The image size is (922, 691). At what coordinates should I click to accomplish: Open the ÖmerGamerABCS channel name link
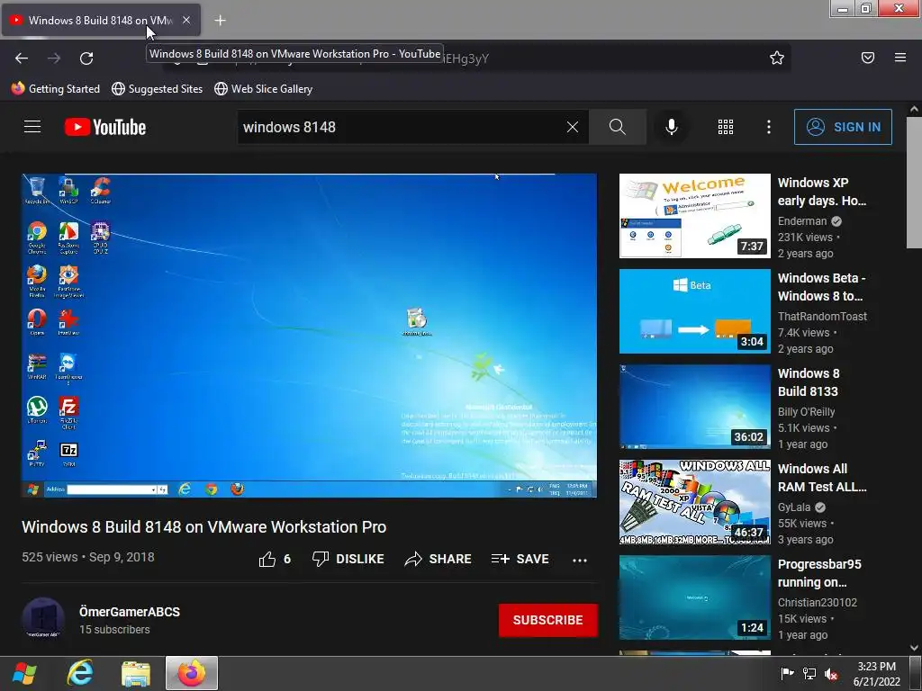130,612
